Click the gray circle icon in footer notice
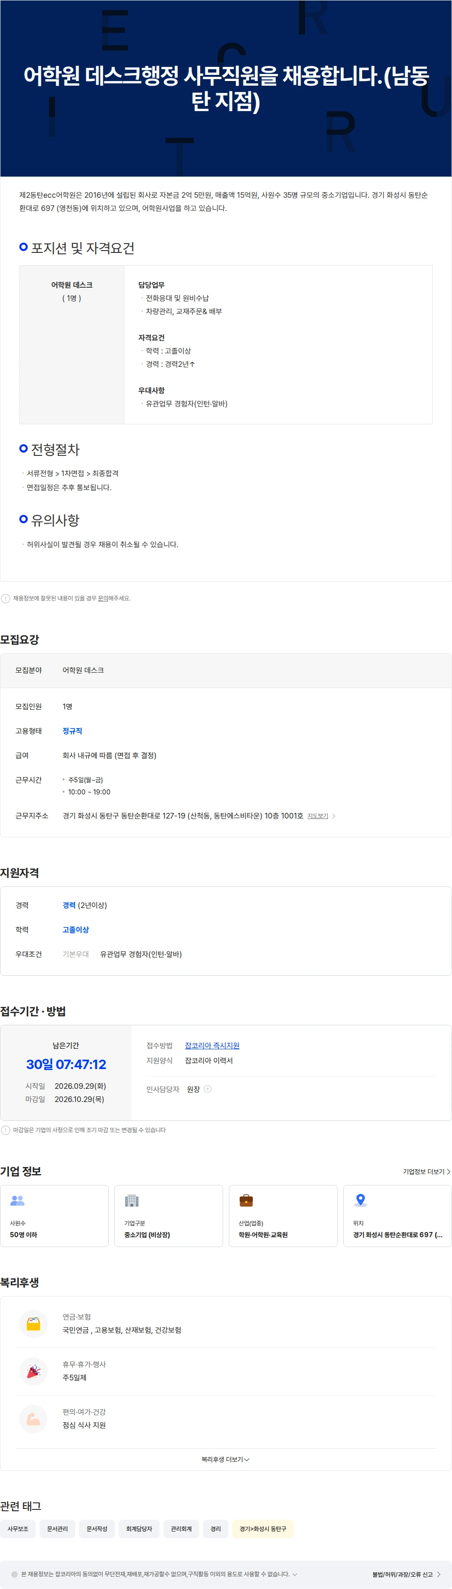 (14, 1574)
